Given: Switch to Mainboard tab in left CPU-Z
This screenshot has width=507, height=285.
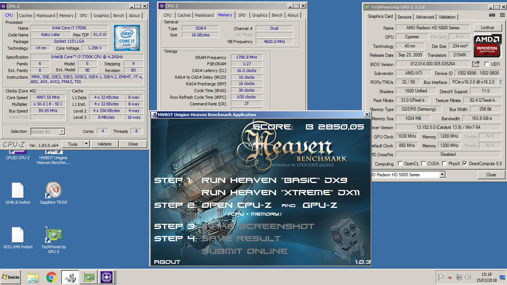Looking at the screenshot, I should [x=46, y=16].
